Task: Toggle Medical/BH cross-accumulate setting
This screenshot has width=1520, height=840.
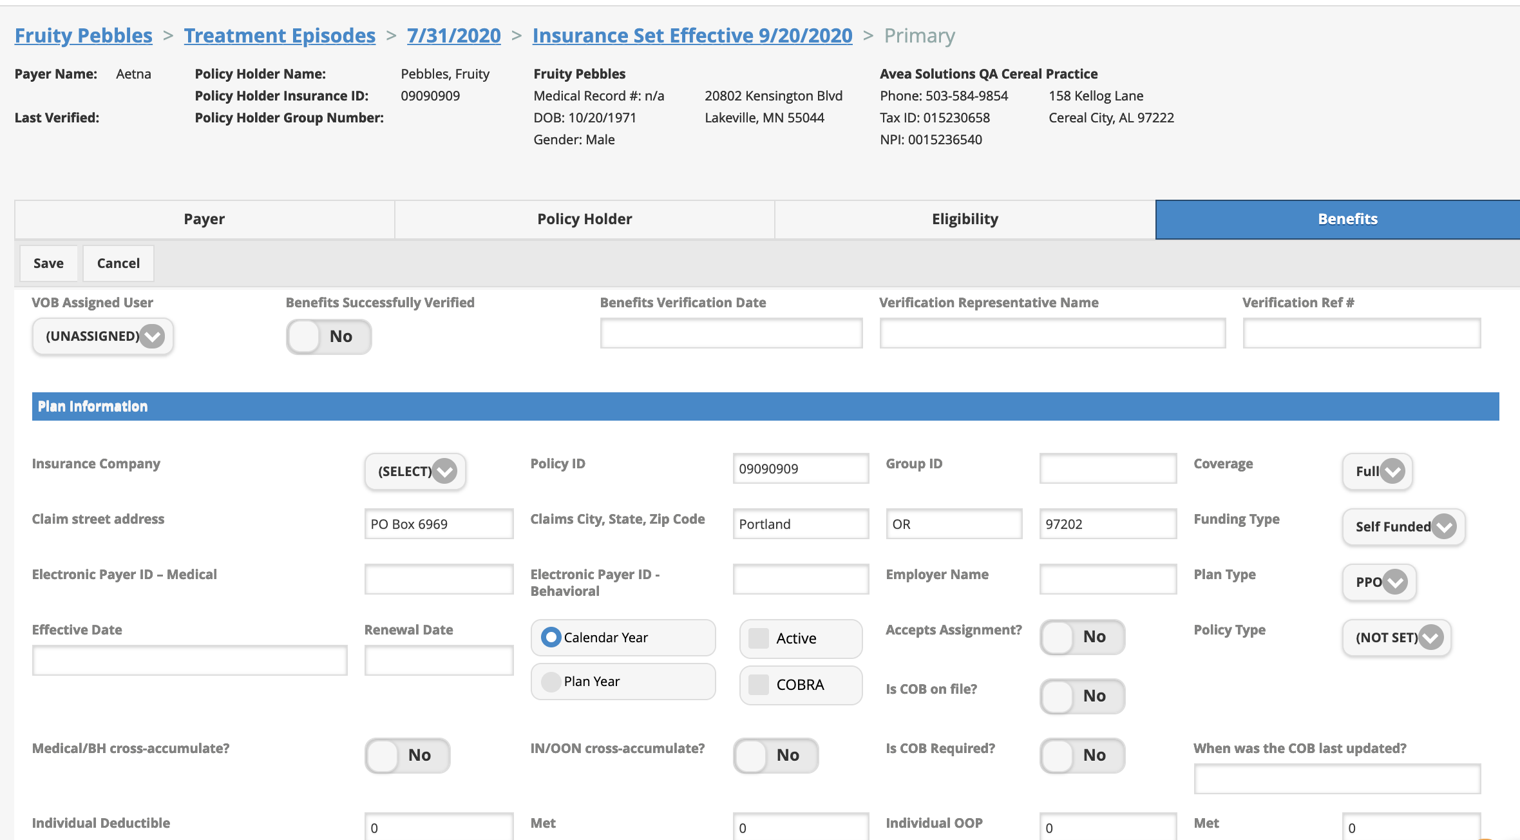Action: click(407, 756)
